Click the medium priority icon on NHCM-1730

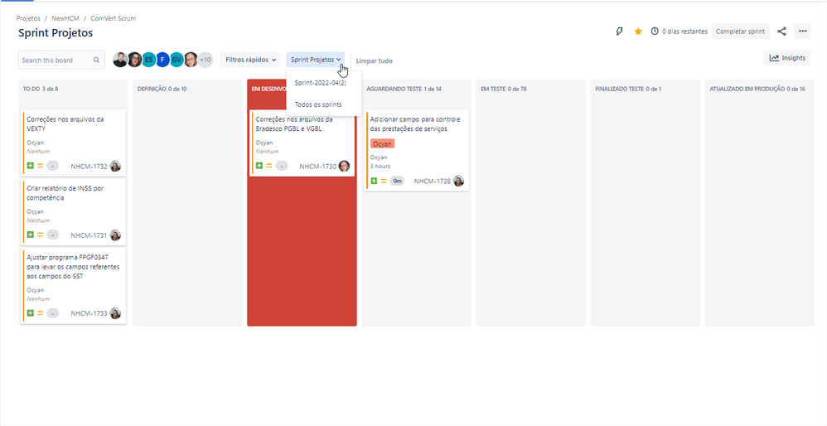pyautogui.click(x=269, y=166)
